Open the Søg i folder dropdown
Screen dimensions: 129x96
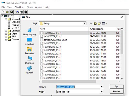click(85, 23)
